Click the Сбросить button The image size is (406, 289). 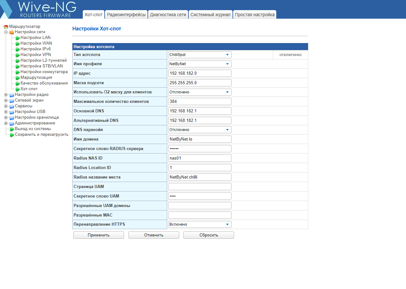pyautogui.click(x=209, y=235)
